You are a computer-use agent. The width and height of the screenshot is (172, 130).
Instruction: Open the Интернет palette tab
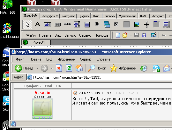(158, 16)
